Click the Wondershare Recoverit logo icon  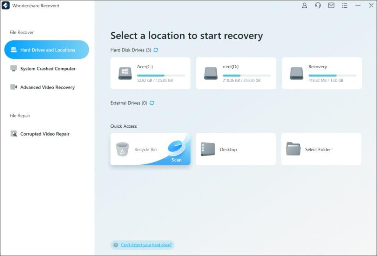pos(6,5)
